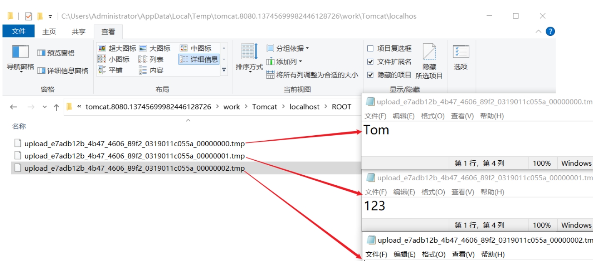Open the 添加列 dropdown
593x261 pixels.
pos(284,62)
